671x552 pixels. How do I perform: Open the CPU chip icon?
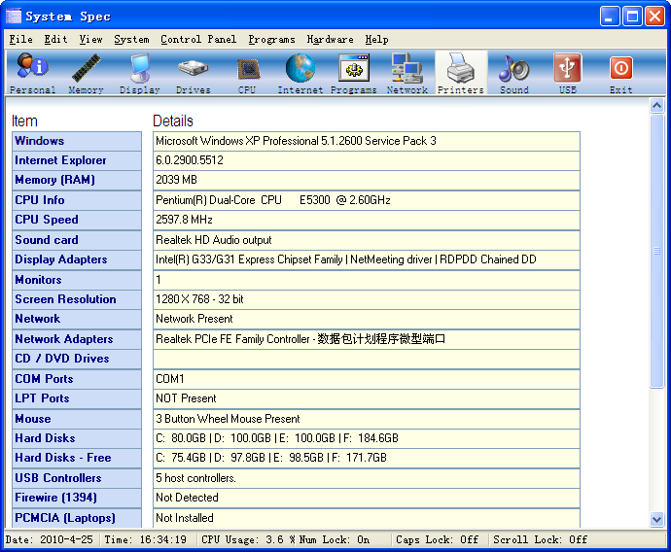click(247, 73)
